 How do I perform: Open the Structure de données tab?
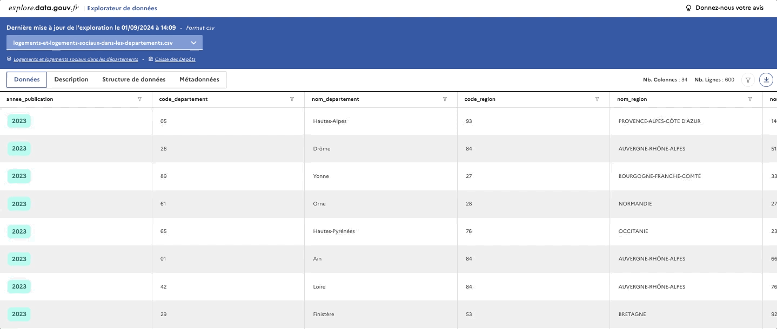[x=134, y=79]
